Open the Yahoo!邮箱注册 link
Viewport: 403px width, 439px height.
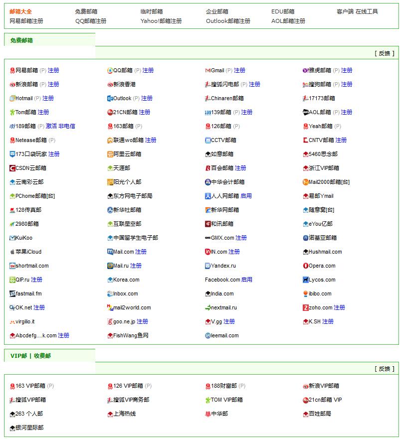(x=161, y=21)
